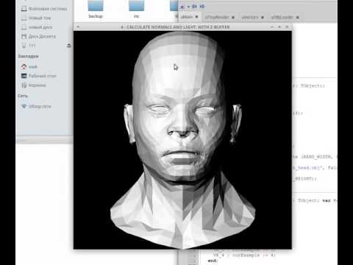The image size is (353, 265).
Task: Close the CALCULATE NORMALS AND LIGHT window
Action: [287, 26]
